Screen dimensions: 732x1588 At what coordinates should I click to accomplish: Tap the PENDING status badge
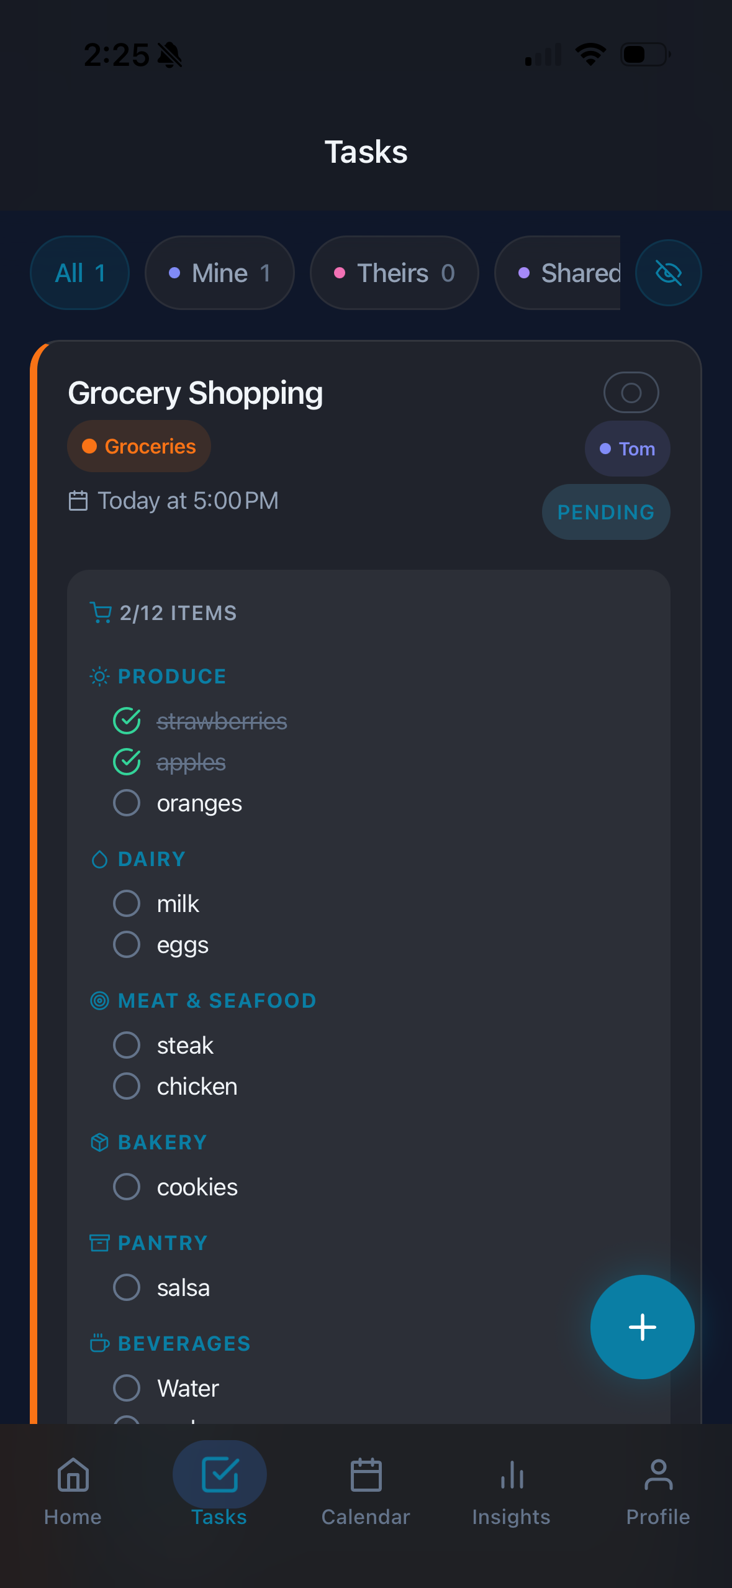[605, 512]
